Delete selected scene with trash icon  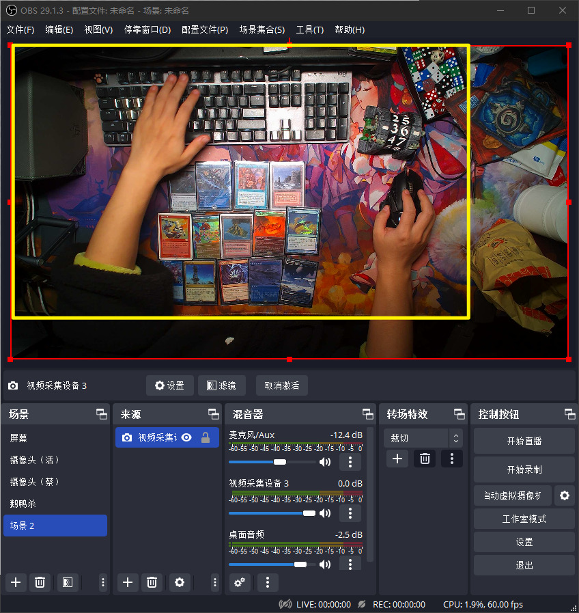(40, 582)
